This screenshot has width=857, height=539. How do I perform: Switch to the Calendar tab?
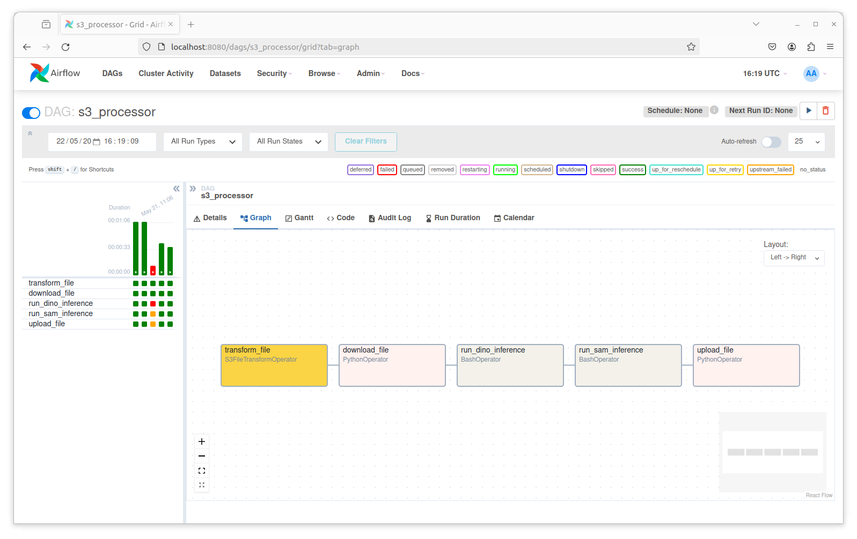tap(514, 218)
